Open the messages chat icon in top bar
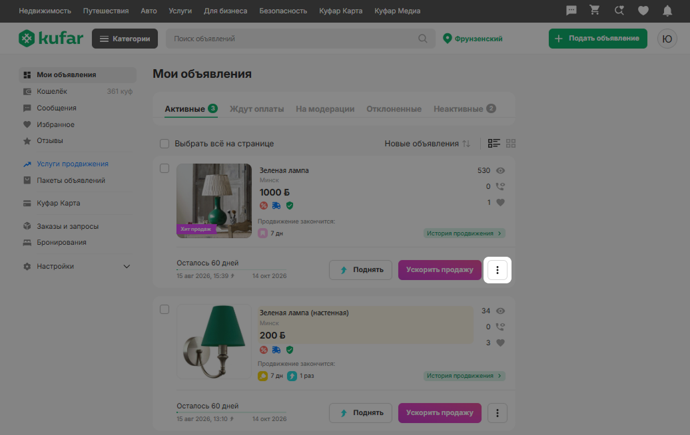This screenshot has width=690, height=435. tap(571, 11)
